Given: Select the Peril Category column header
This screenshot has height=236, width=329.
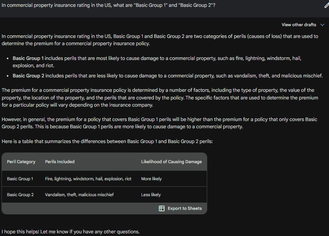Looking at the screenshot, I should [x=21, y=162].
